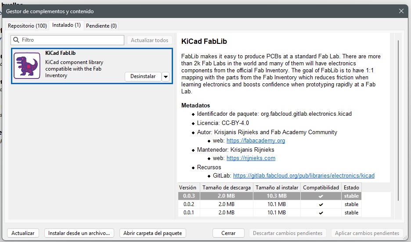Close the plugin manager dialog window
Viewport: 411px width, 242px height.
[401, 11]
